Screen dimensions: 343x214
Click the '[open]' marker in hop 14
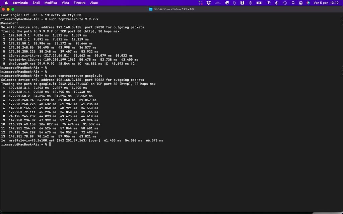tap(94, 140)
